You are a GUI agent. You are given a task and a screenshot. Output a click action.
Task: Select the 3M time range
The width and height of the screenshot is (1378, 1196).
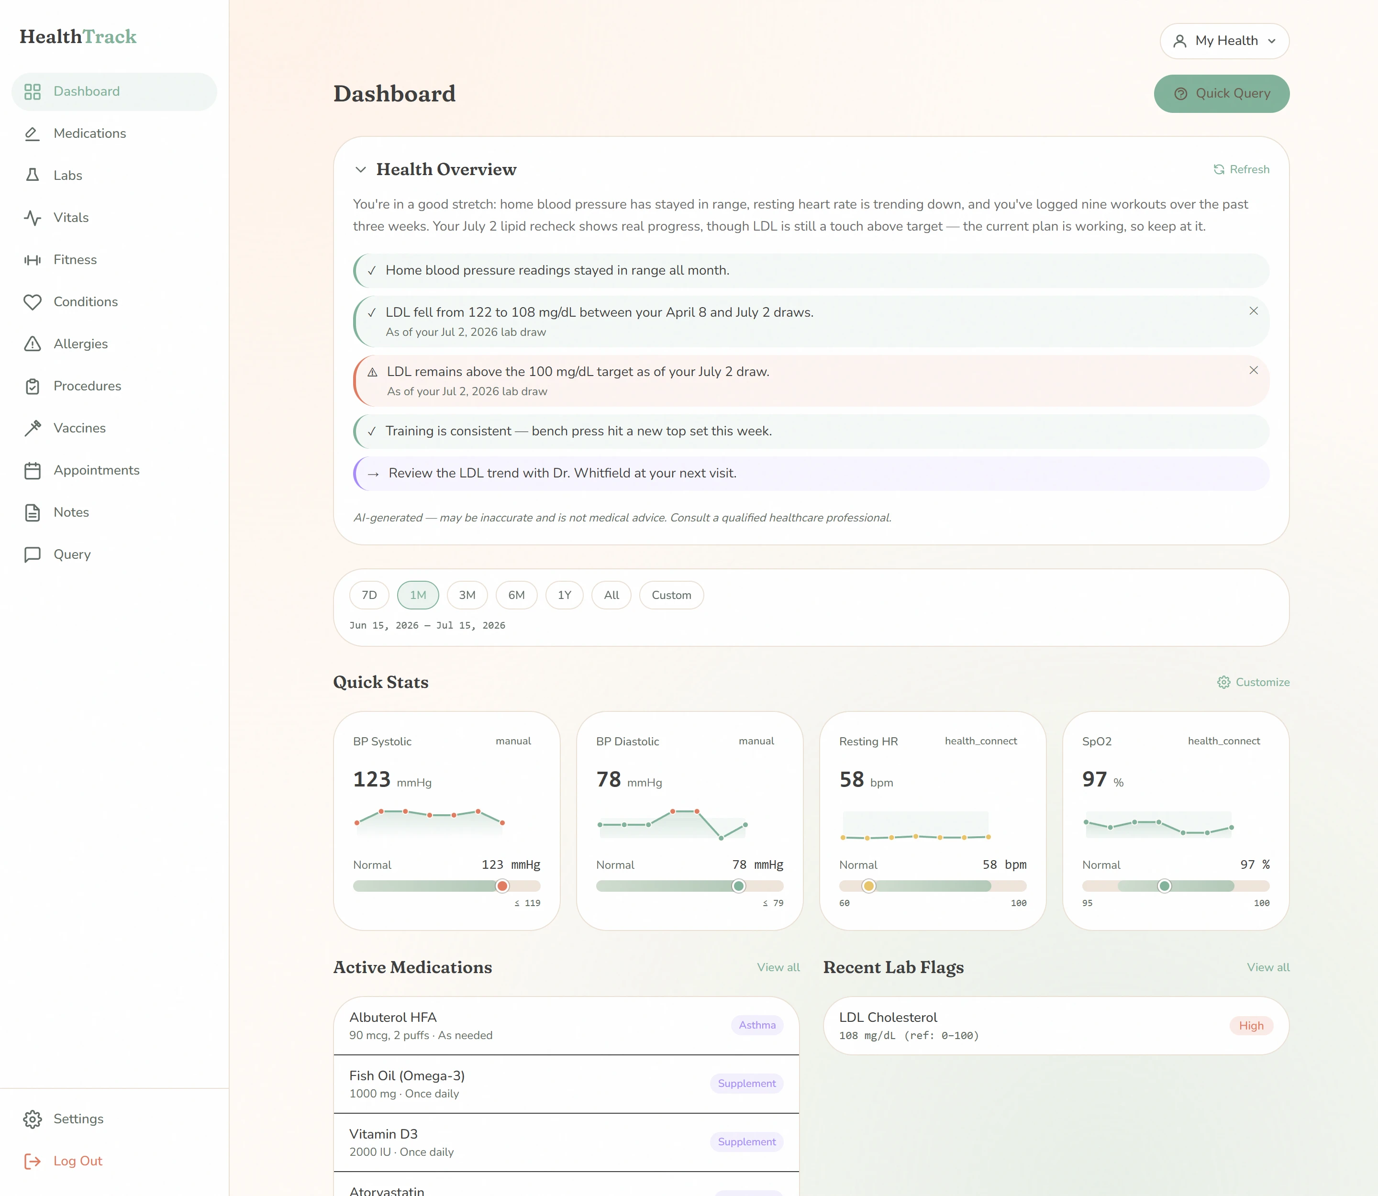click(x=467, y=595)
